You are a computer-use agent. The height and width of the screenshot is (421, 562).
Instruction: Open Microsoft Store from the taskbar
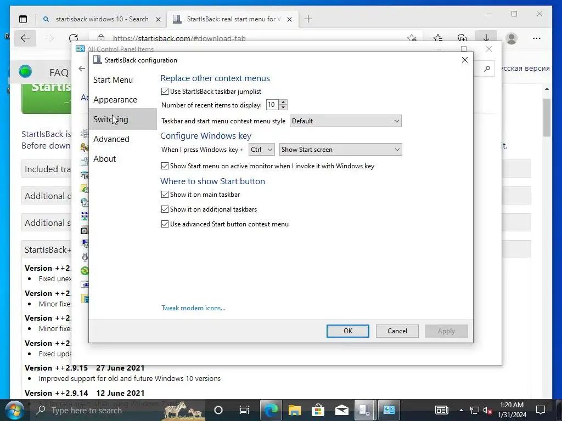tap(318, 410)
